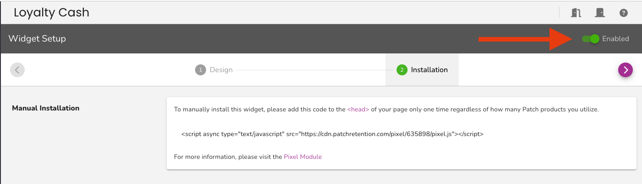
Task: Click the Widget Setup header text
Action: point(37,39)
